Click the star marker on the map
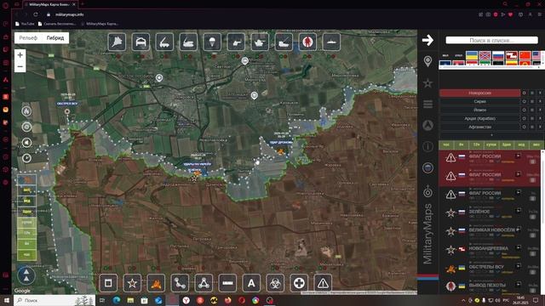Viewport: 545px width, 306px height. (194, 178)
